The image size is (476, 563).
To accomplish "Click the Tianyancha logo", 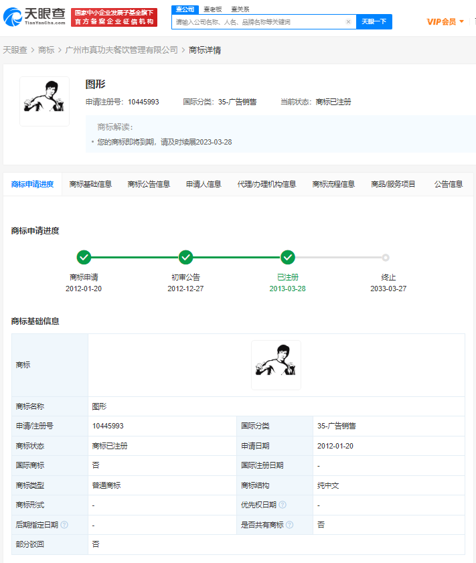I will pos(34,17).
